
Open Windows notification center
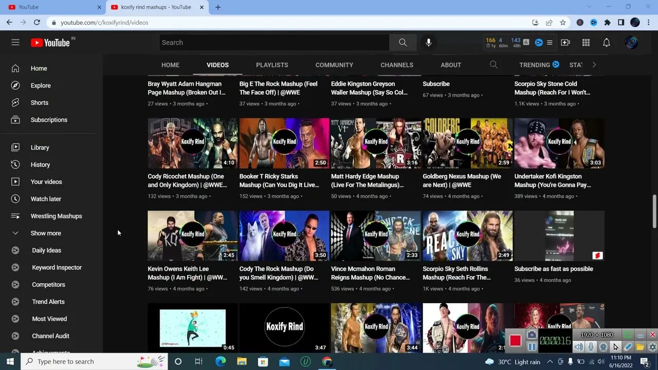tap(645, 361)
